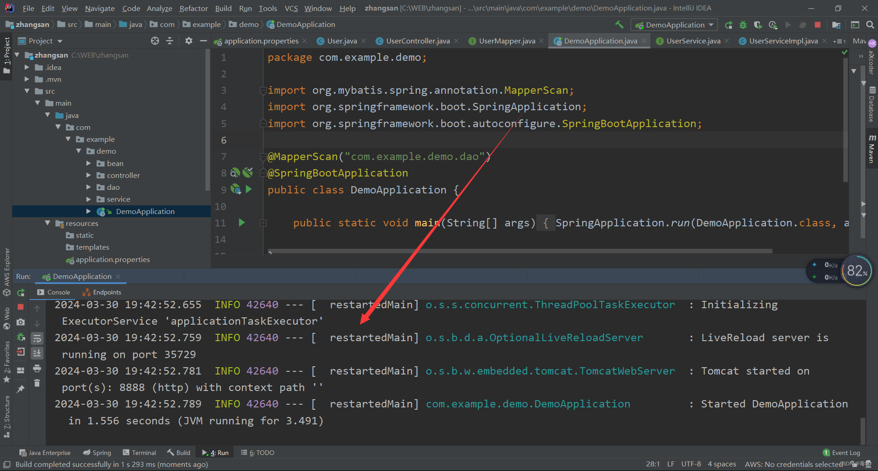This screenshot has height=471, width=878.
Task: Click the console vertical scrollbar
Action: click(x=862, y=431)
